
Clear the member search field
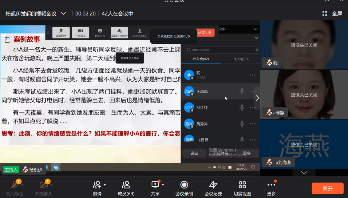click(x=257, y=50)
